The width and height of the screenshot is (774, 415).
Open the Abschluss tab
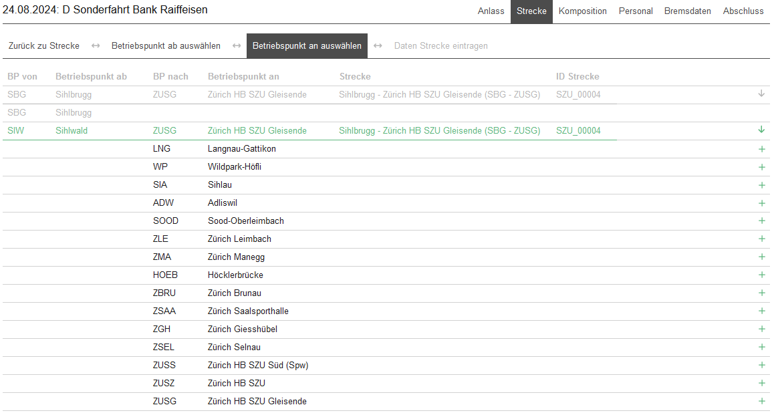(743, 11)
